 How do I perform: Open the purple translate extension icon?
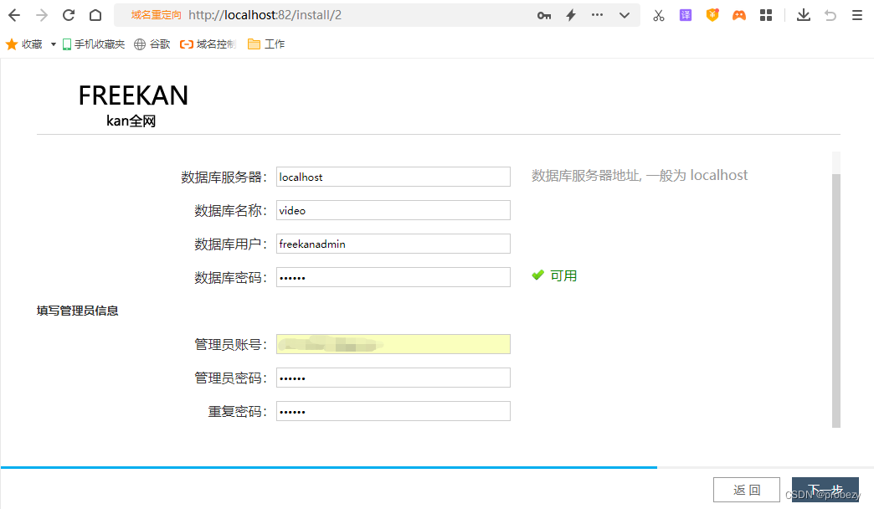pos(686,15)
